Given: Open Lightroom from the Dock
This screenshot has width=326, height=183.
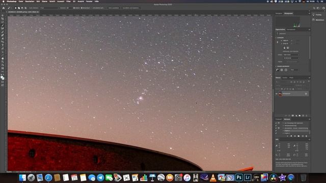Looking at the screenshot, I should point(248,177).
